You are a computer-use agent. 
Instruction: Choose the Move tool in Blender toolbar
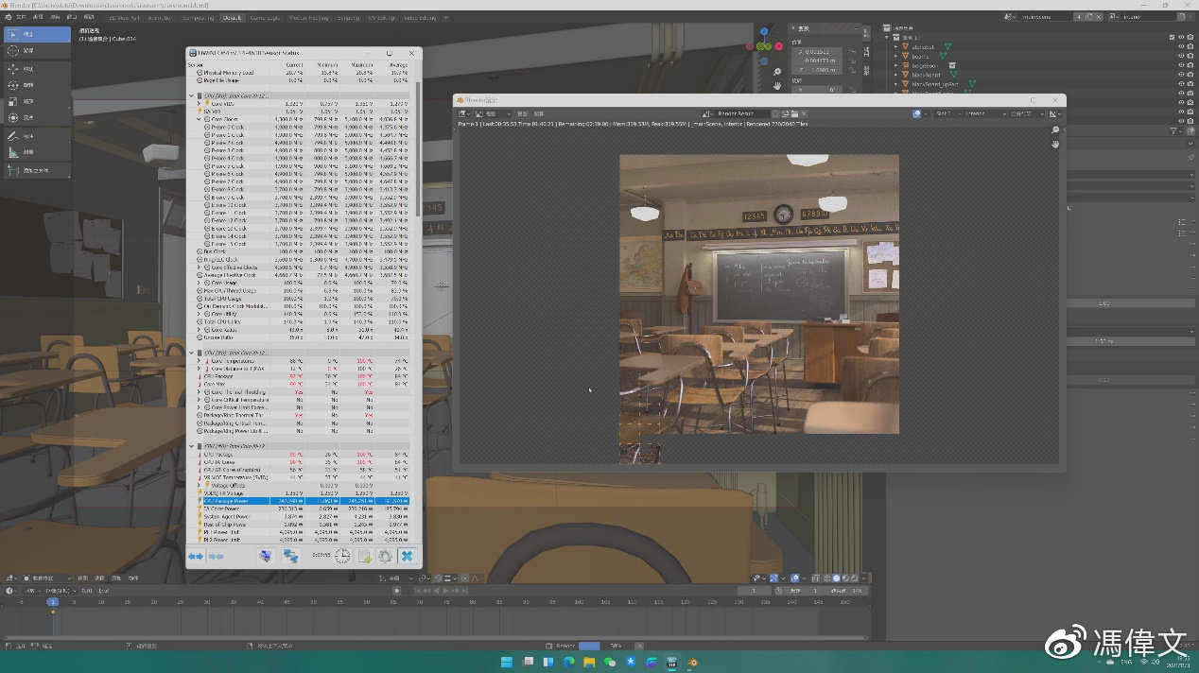pyautogui.click(x=36, y=69)
